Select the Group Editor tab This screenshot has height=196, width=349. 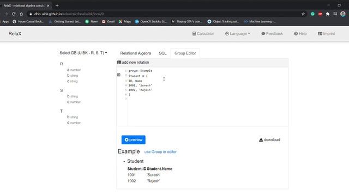click(x=185, y=53)
